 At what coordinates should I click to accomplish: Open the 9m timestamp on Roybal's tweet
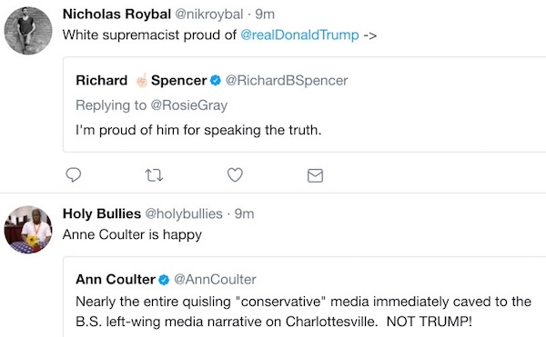[265, 15]
